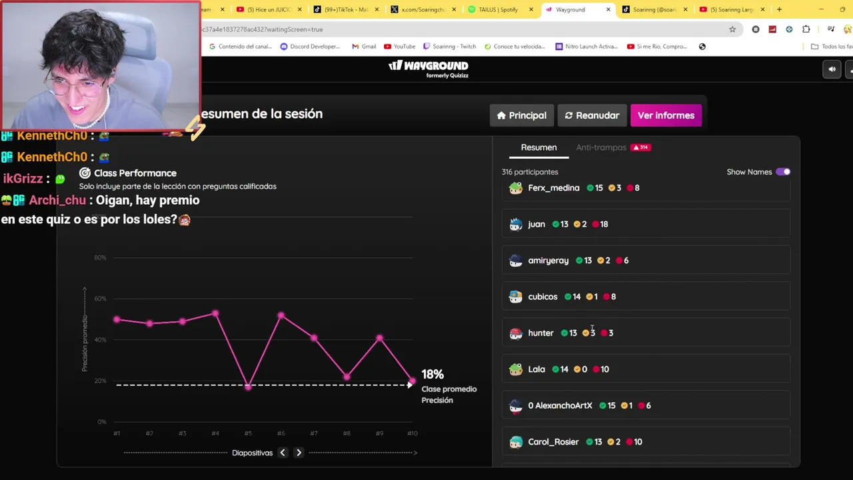Click the red extension icon in toolbar

click(772, 29)
